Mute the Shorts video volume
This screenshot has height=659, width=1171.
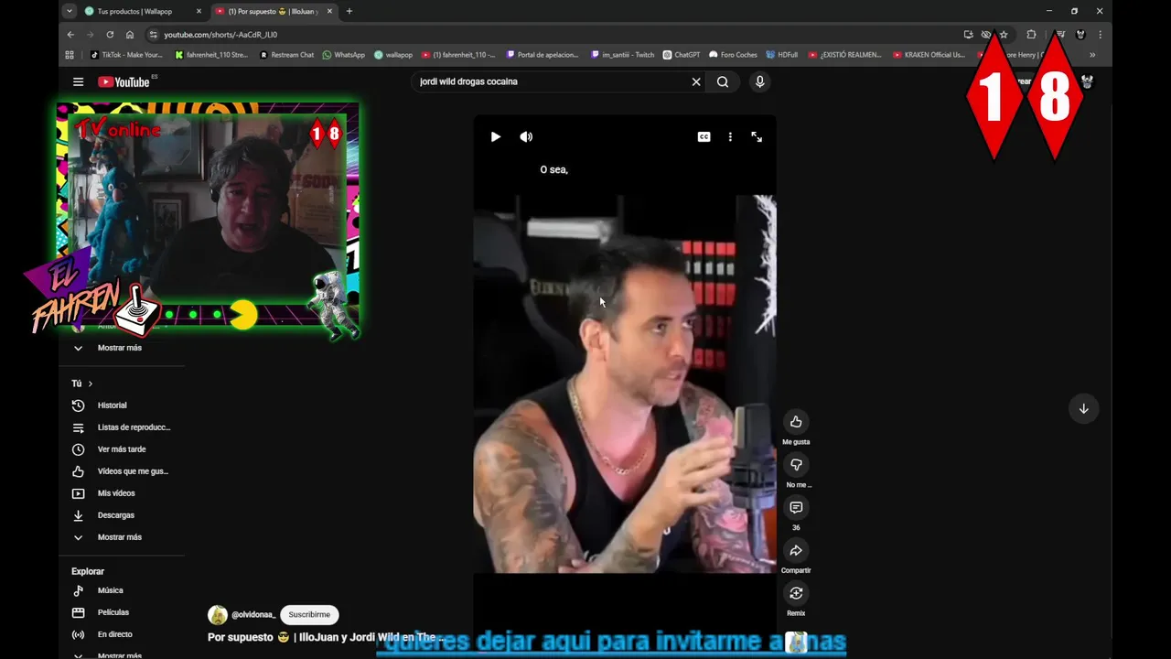tap(526, 136)
